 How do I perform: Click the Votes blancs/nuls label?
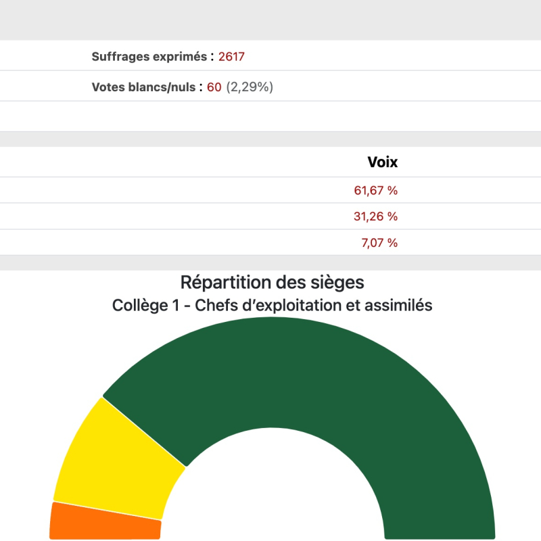(143, 87)
